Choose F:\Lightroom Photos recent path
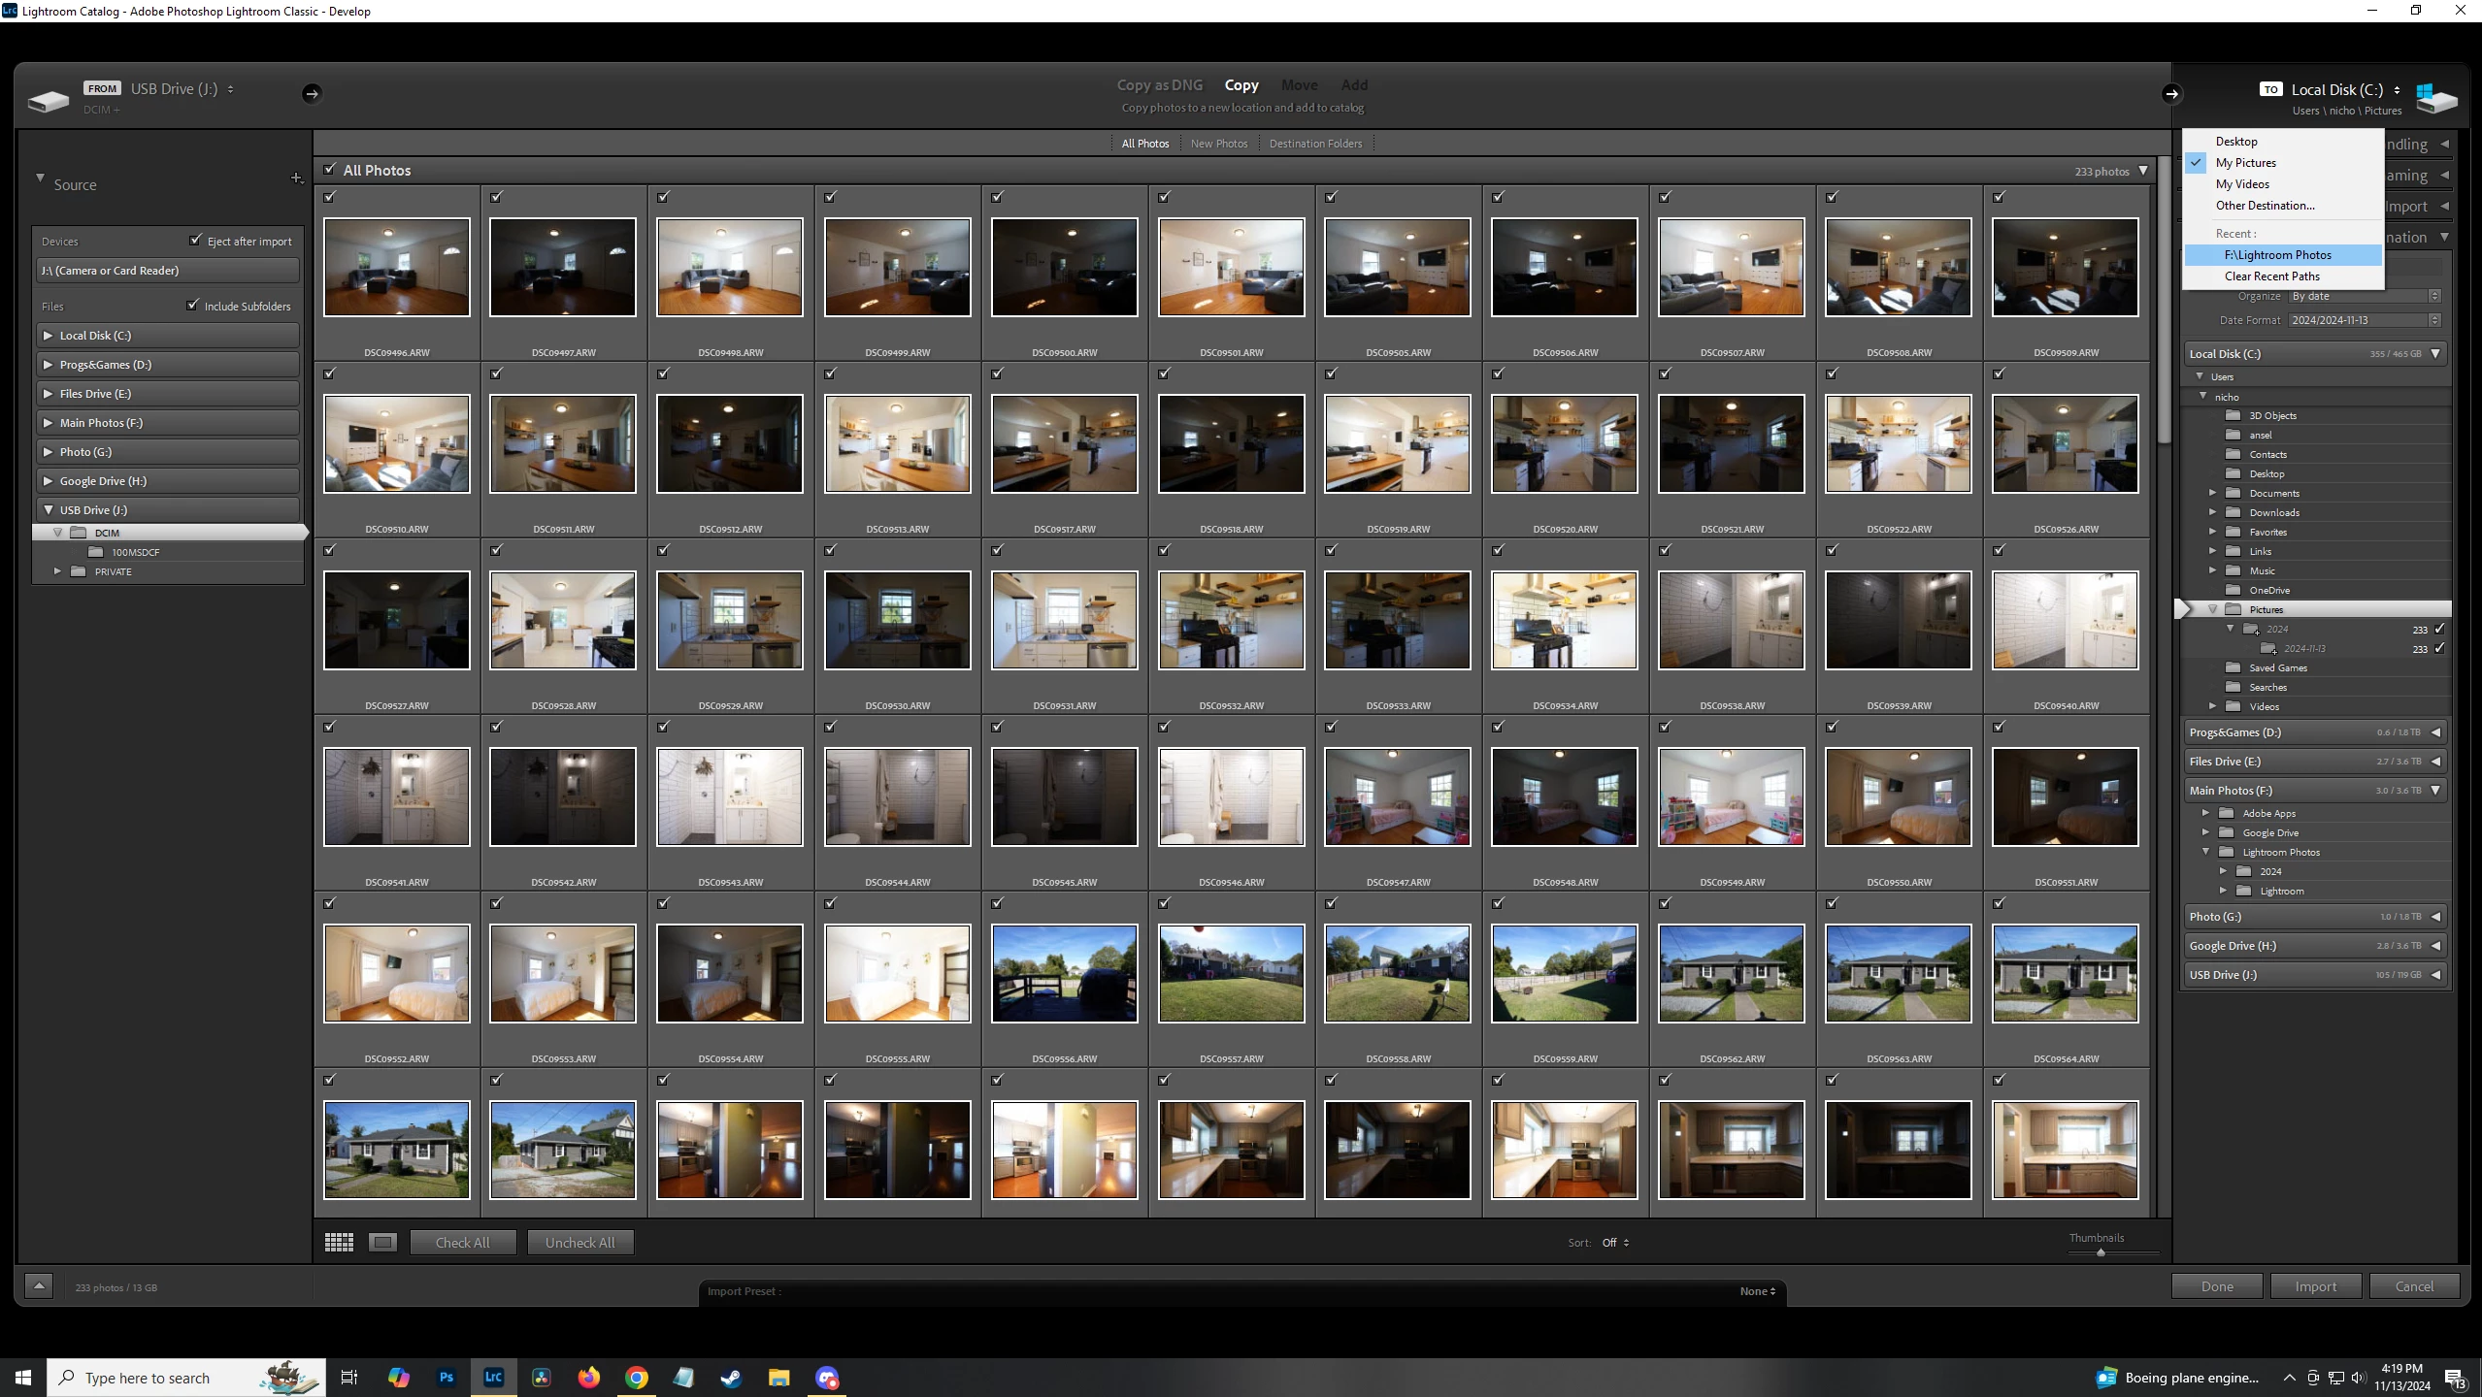Screen dimensions: 2482x1397 pyautogui.click(x=2277, y=254)
